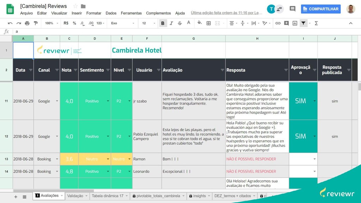Open the functions sigma menu
The height and width of the screenshot is (203, 361).
(316, 23)
